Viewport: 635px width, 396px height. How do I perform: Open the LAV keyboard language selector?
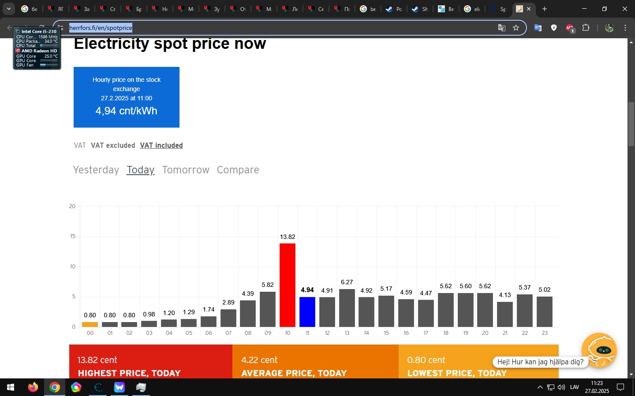(575, 387)
